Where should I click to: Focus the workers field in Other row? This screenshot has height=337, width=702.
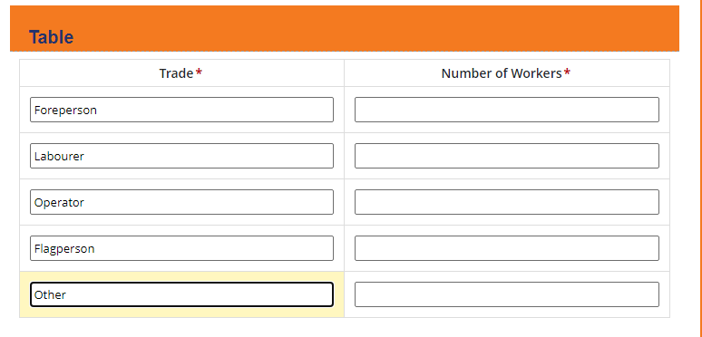507,294
